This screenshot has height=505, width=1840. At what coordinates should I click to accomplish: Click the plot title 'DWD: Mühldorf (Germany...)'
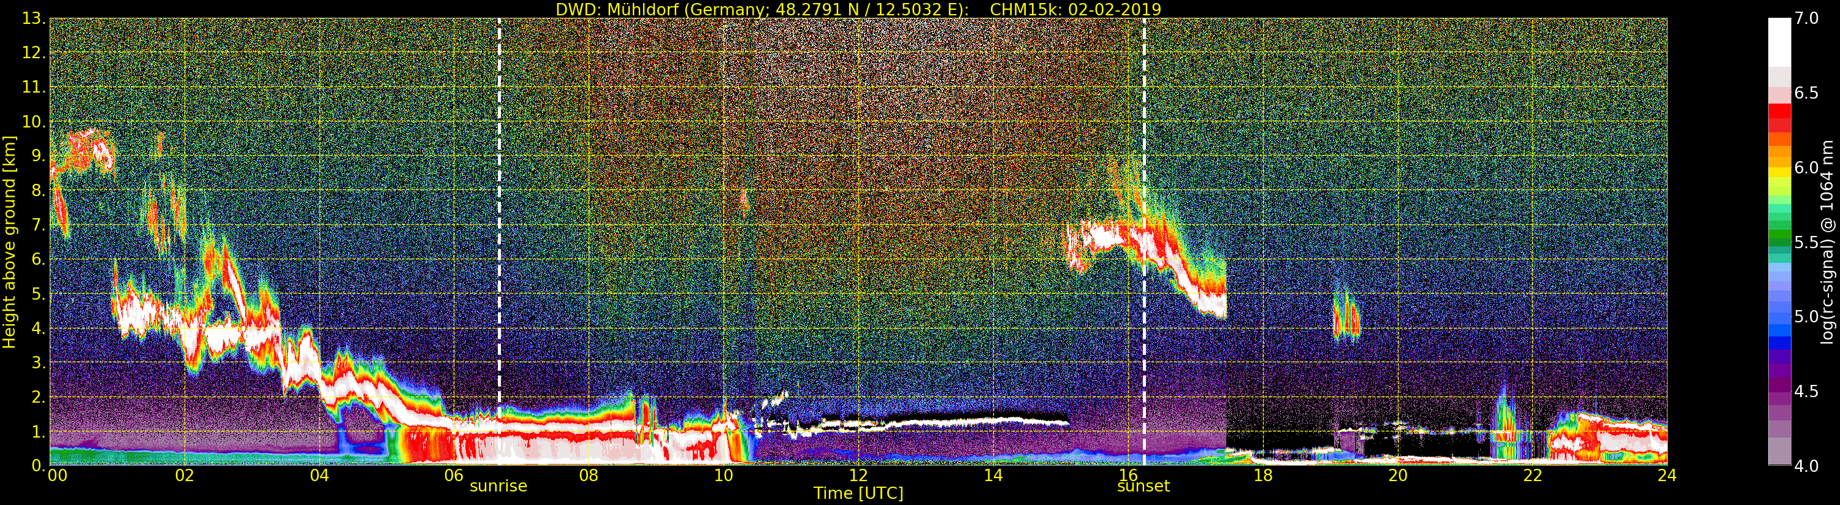858,9
